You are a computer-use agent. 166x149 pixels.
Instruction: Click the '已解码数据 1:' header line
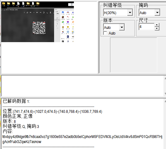(16, 101)
